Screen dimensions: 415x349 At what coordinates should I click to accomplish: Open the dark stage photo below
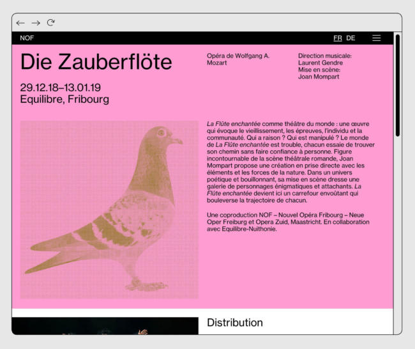[x=105, y=326]
